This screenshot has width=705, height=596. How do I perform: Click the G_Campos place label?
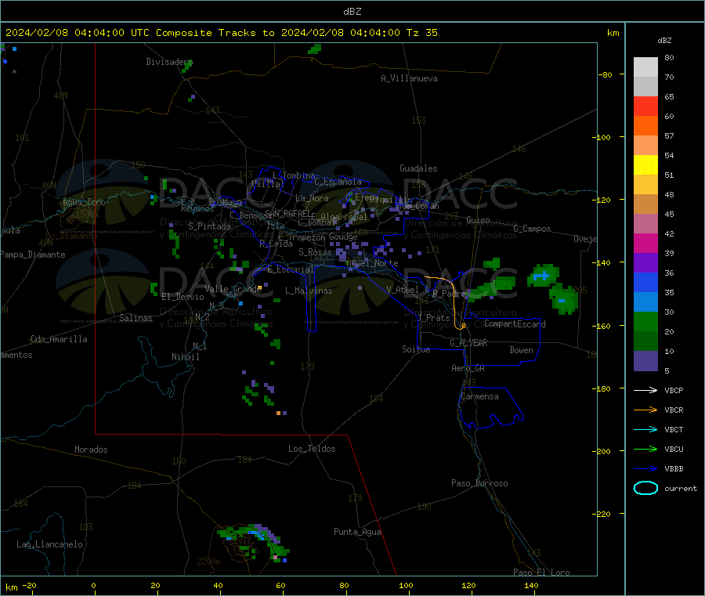tap(532, 229)
